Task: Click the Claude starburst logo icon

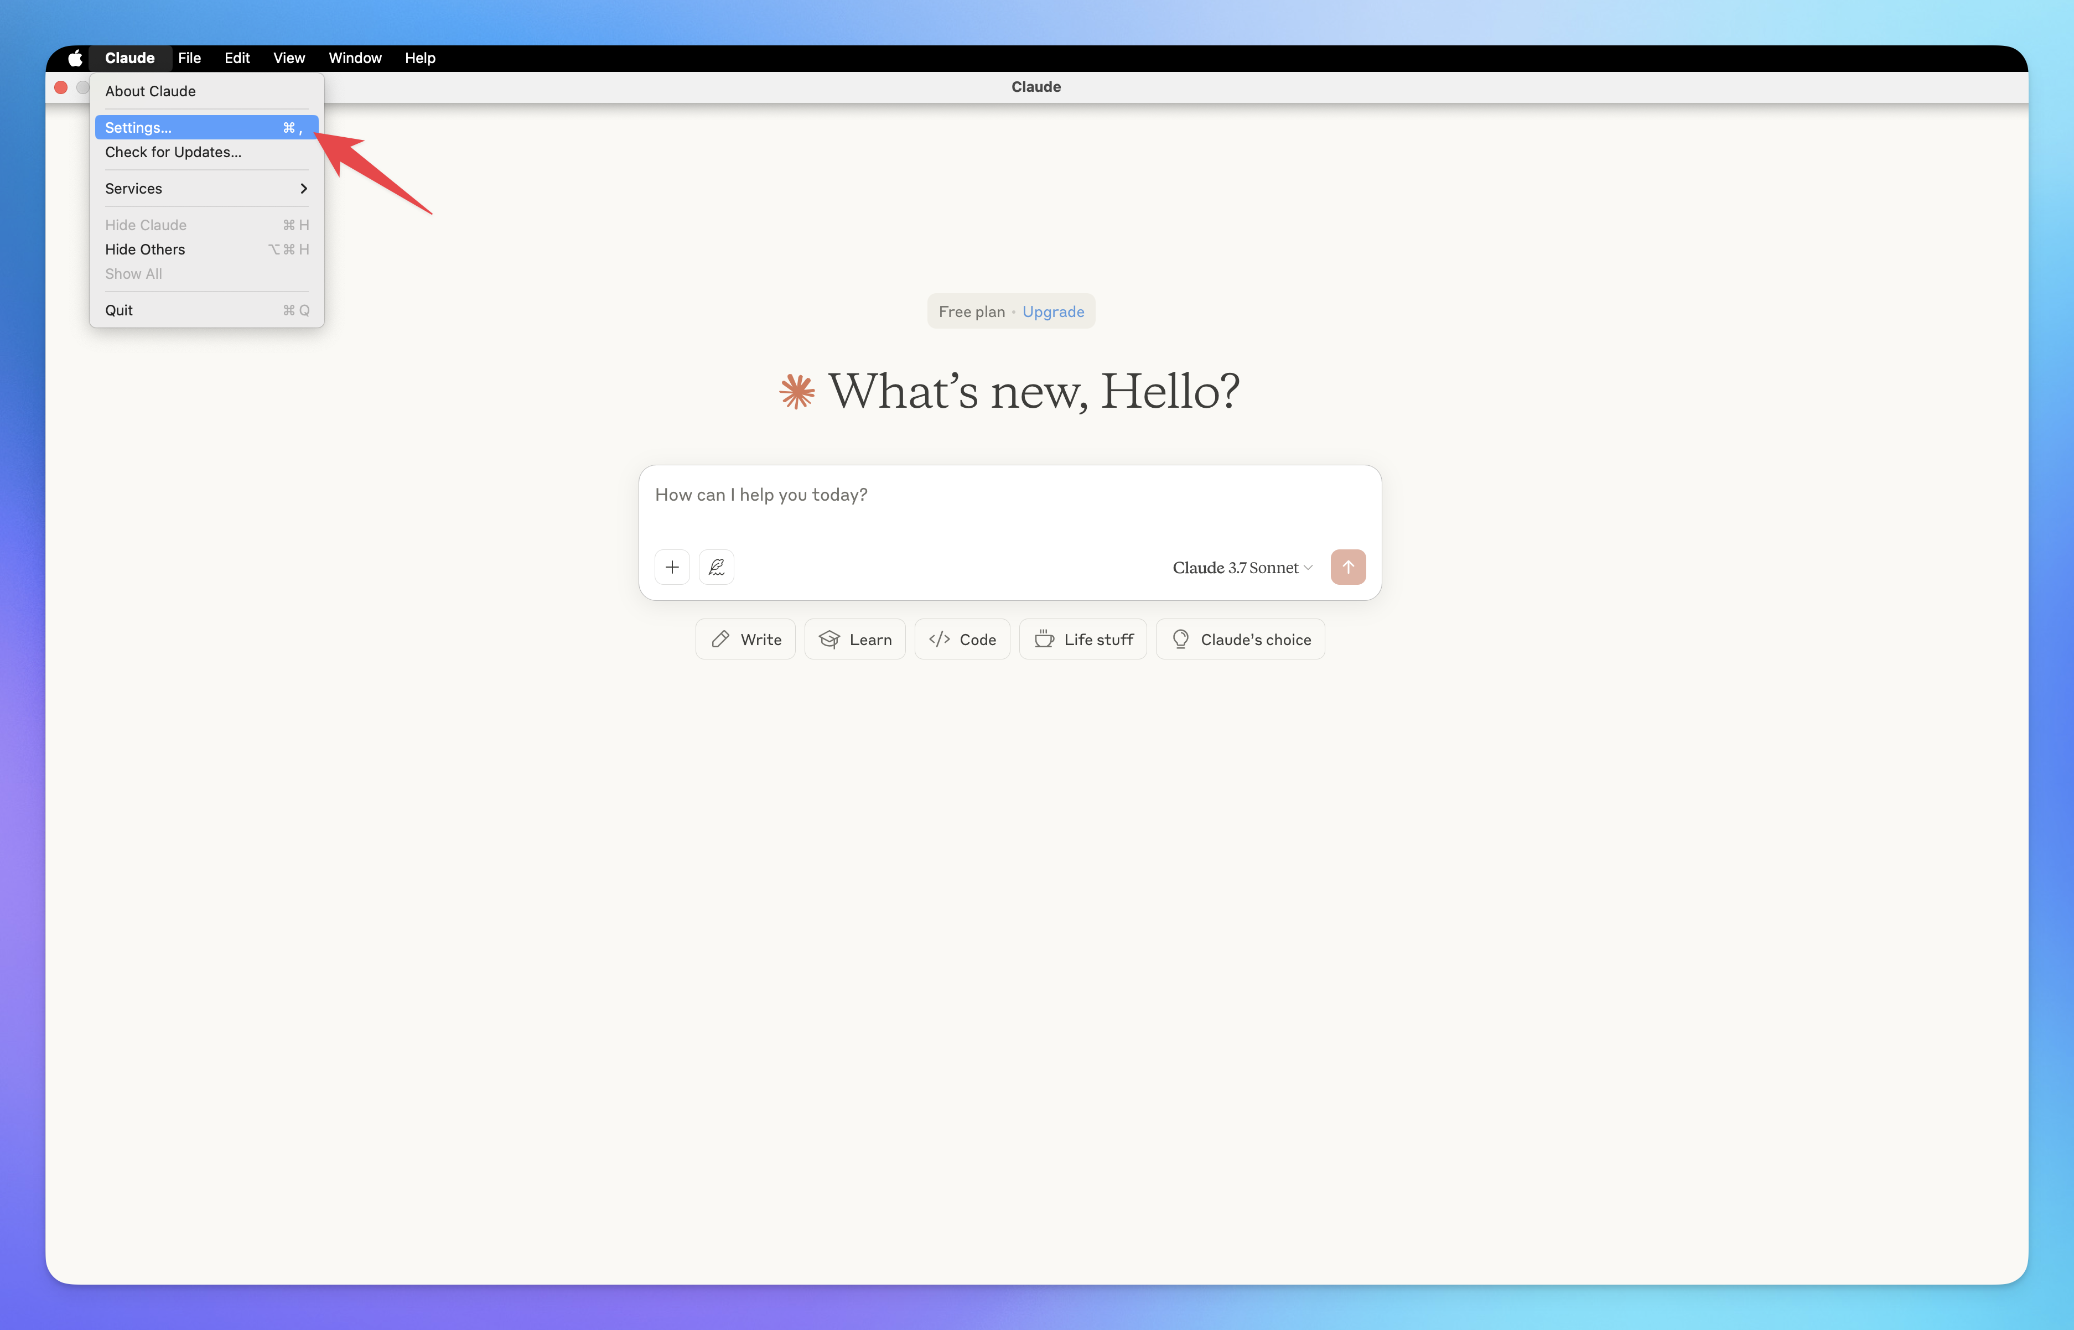Action: pos(796,391)
